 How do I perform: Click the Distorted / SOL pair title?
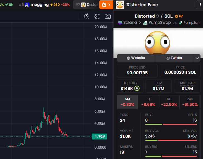tap(154, 16)
